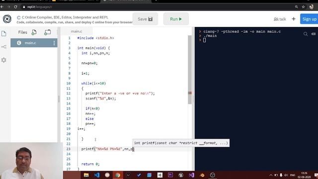Run the C program
Viewport: 318px width, 179px height.
176,19
